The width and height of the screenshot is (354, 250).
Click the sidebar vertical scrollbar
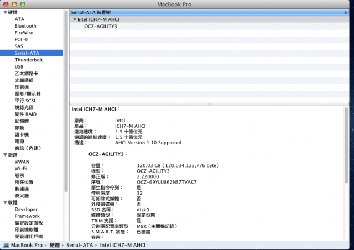[x=66, y=102]
